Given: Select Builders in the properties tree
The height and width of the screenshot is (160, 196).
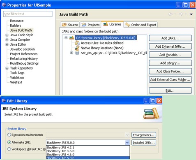Looking at the screenshot, I should [x=16, y=26].
